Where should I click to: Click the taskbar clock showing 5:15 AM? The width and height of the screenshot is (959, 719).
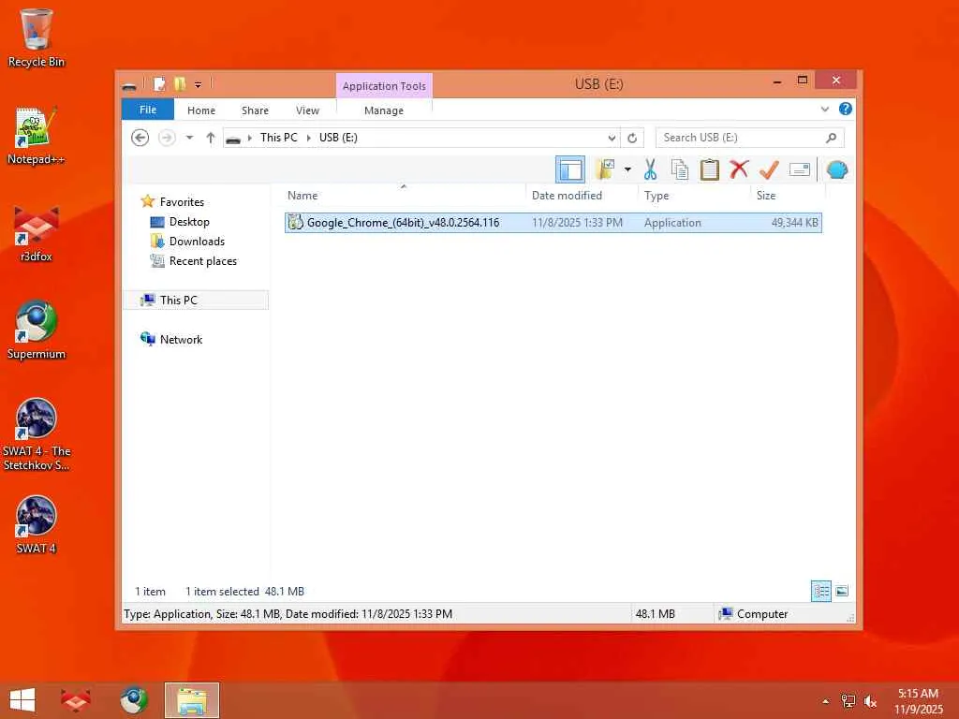(x=918, y=701)
